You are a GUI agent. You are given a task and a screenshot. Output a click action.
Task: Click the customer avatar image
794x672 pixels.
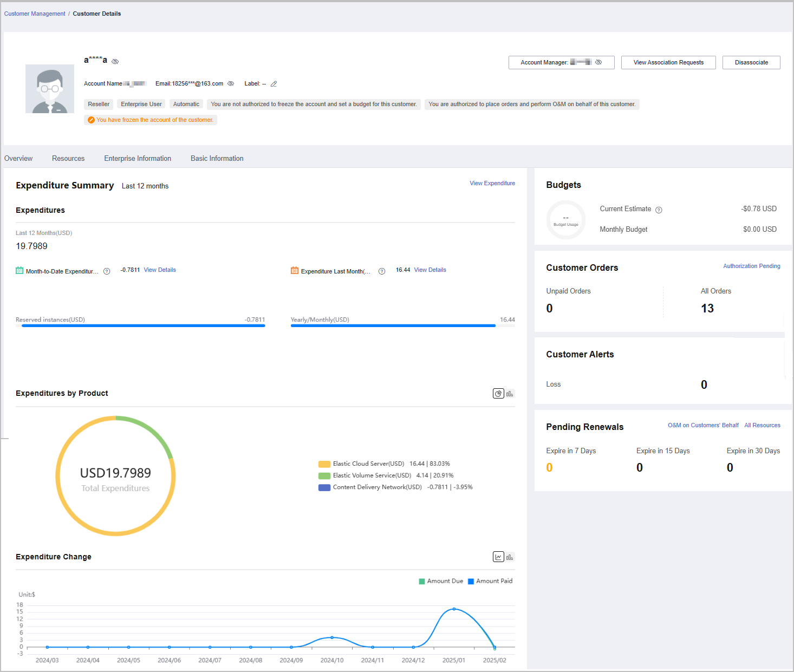point(50,89)
